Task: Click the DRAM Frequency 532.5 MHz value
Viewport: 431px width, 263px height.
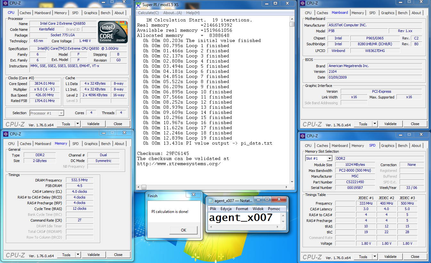Action: pos(80,180)
